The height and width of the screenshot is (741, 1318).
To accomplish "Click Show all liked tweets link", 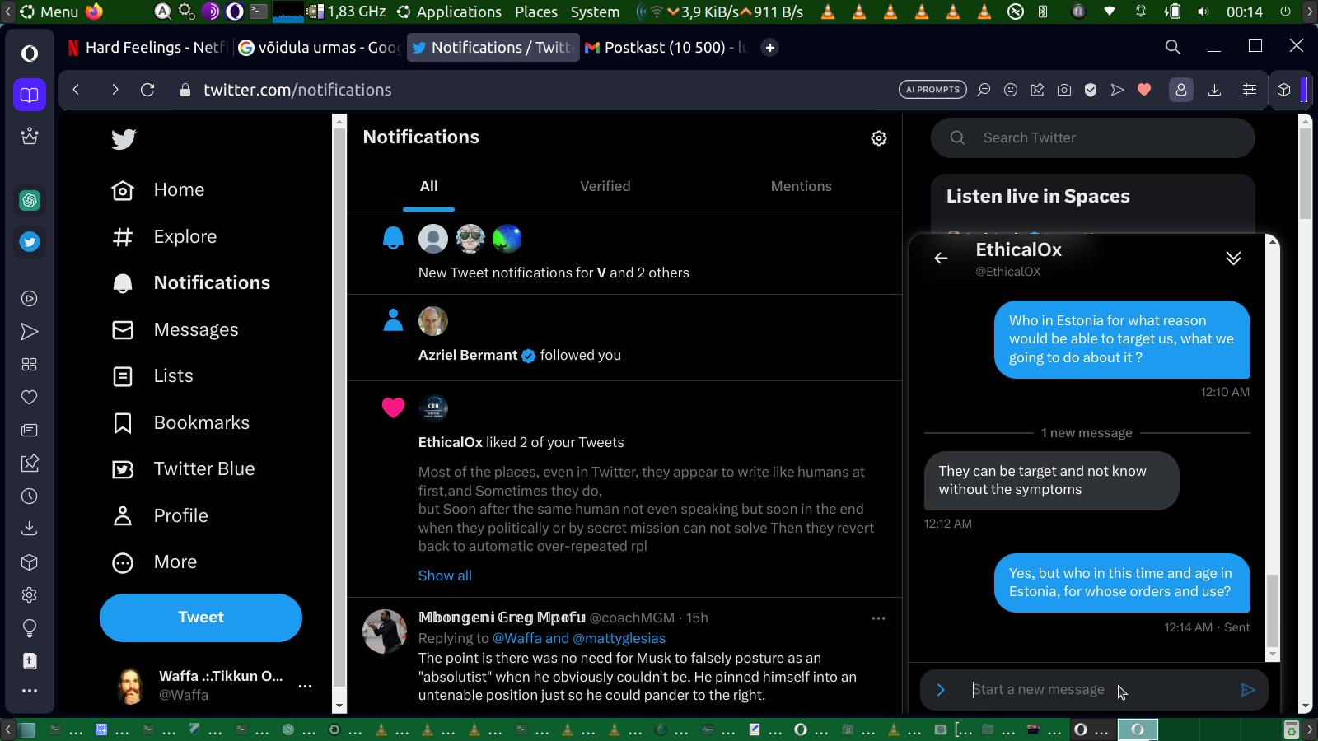I will click(445, 576).
